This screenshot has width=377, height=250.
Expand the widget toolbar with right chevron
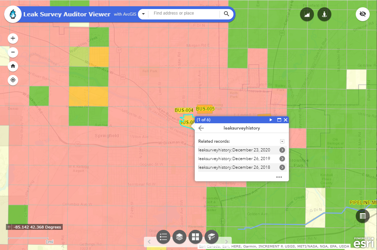pyautogui.click(x=226, y=241)
